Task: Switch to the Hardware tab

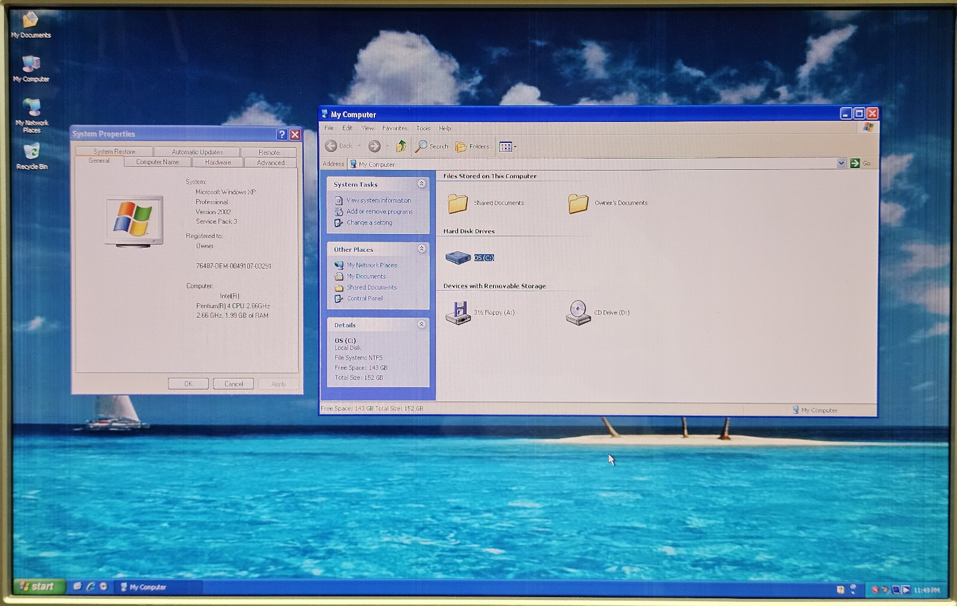Action: pos(218,162)
